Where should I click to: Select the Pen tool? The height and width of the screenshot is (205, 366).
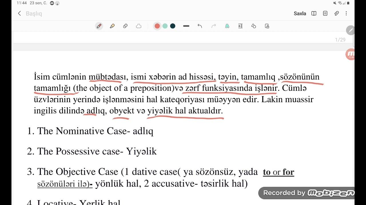tap(99, 26)
